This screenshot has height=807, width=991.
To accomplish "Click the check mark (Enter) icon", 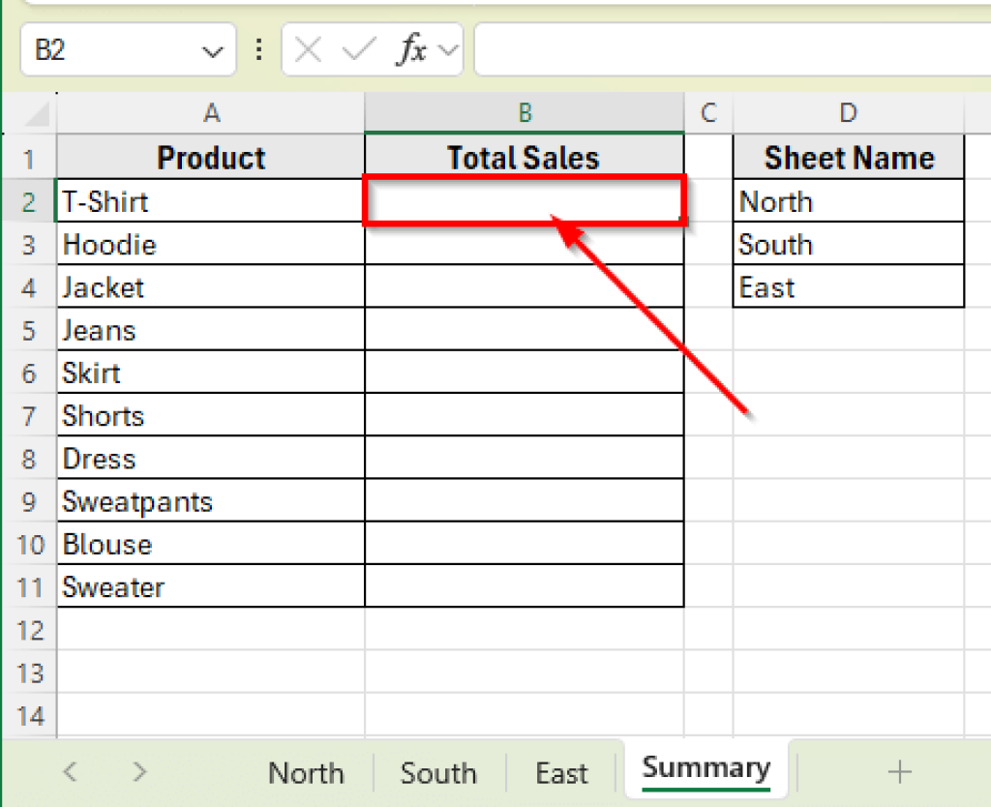I will tap(358, 48).
